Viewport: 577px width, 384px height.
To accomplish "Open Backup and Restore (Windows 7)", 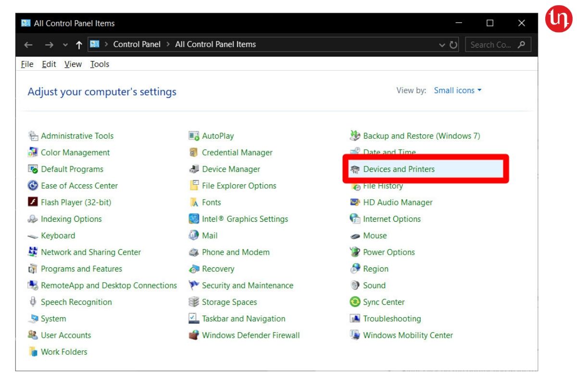I will pos(422,136).
